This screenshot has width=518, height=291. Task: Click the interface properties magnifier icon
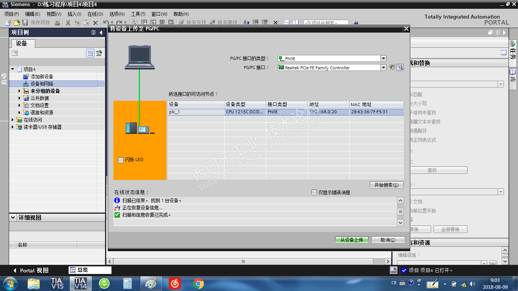(x=400, y=67)
